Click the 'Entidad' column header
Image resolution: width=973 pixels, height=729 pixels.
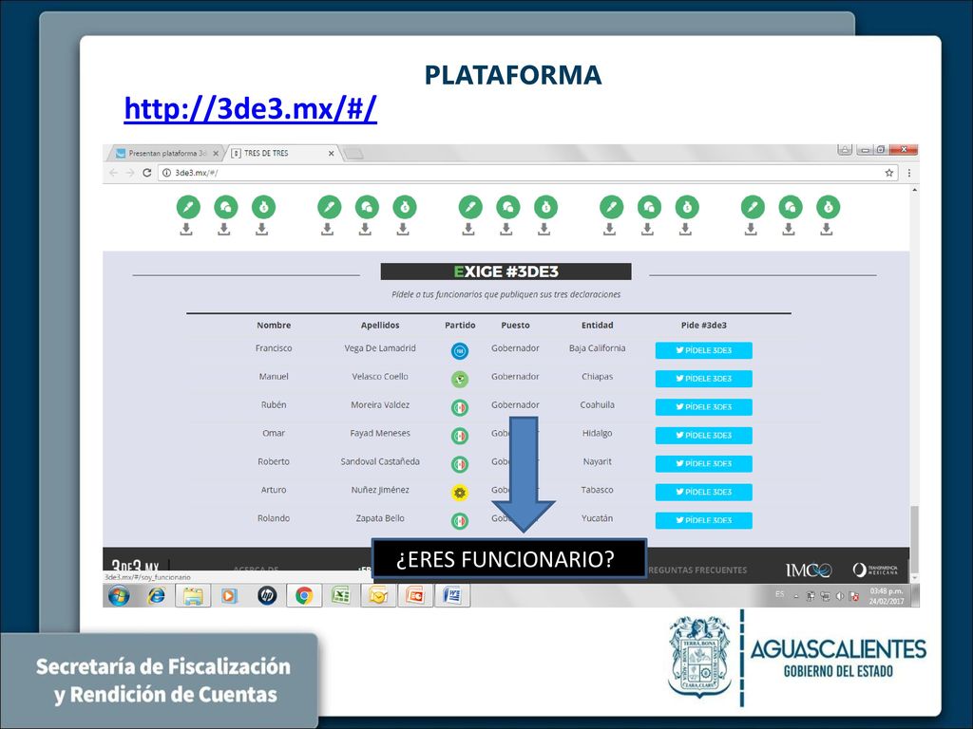click(x=597, y=325)
